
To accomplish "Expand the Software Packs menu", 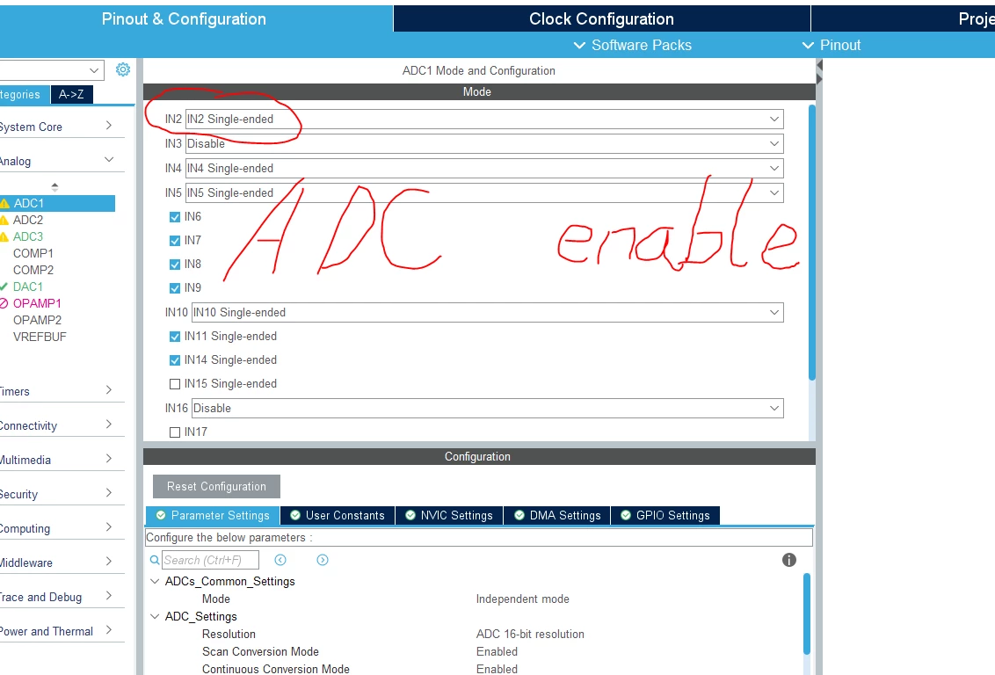I will click(x=632, y=45).
